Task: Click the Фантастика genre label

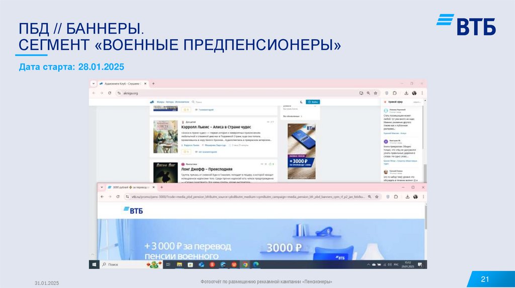Action: coord(191,164)
